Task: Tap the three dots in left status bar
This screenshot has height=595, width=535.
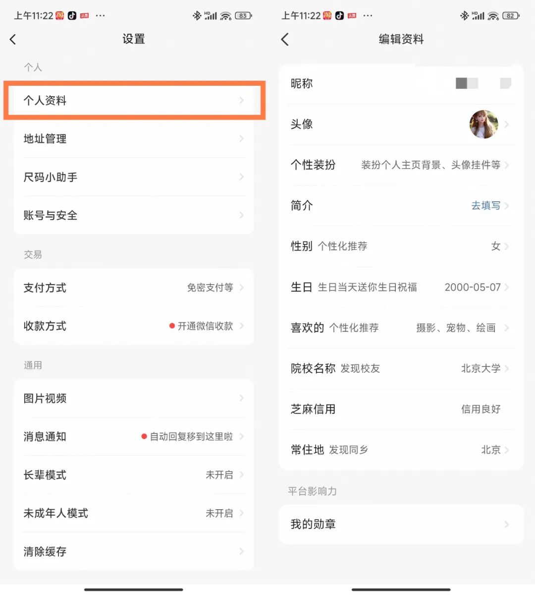Action: [100, 16]
